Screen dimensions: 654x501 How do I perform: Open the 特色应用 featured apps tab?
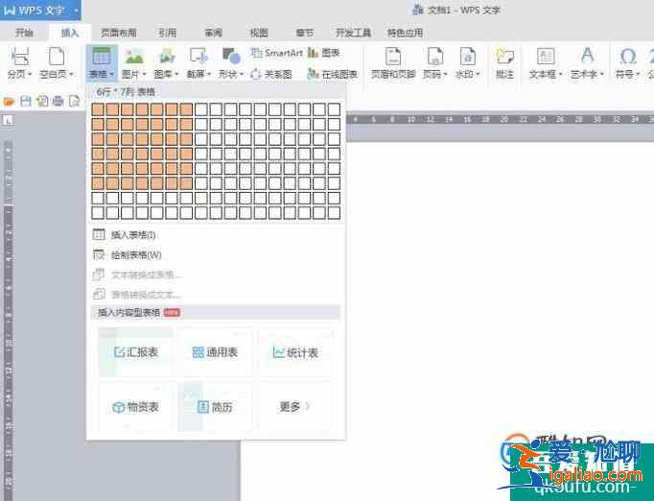pyautogui.click(x=405, y=33)
